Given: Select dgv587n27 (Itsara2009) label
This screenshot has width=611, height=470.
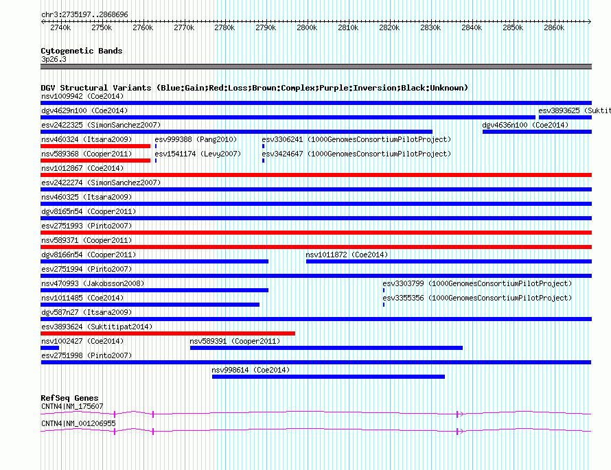Looking at the screenshot, I should [87, 312].
